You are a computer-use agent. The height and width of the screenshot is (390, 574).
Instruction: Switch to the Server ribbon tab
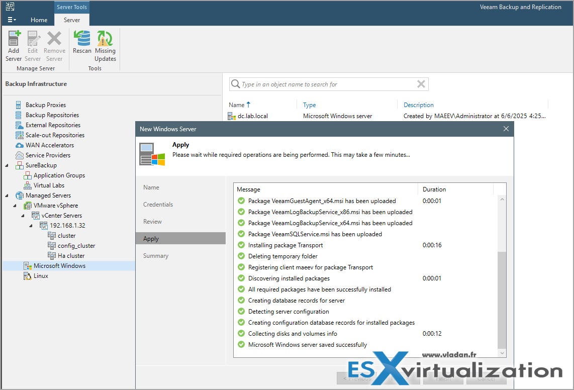click(72, 20)
